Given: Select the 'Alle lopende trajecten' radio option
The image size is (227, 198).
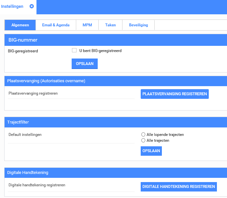Looking at the screenshot, I should pyautogui.click(x=143, y=135).
